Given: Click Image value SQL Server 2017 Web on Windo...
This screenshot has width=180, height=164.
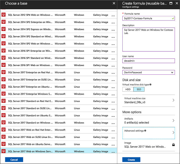Looking at the screenshot, I should coord(145,147).
